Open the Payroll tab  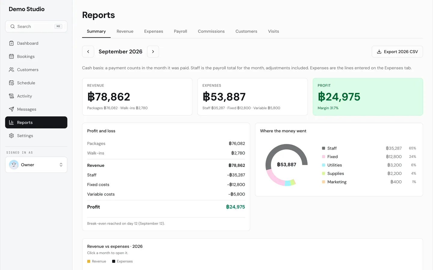(x=180, y=31)
